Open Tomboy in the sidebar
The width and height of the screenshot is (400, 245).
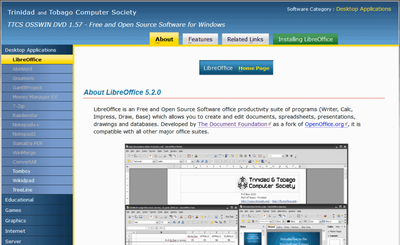tap(37, 171)
